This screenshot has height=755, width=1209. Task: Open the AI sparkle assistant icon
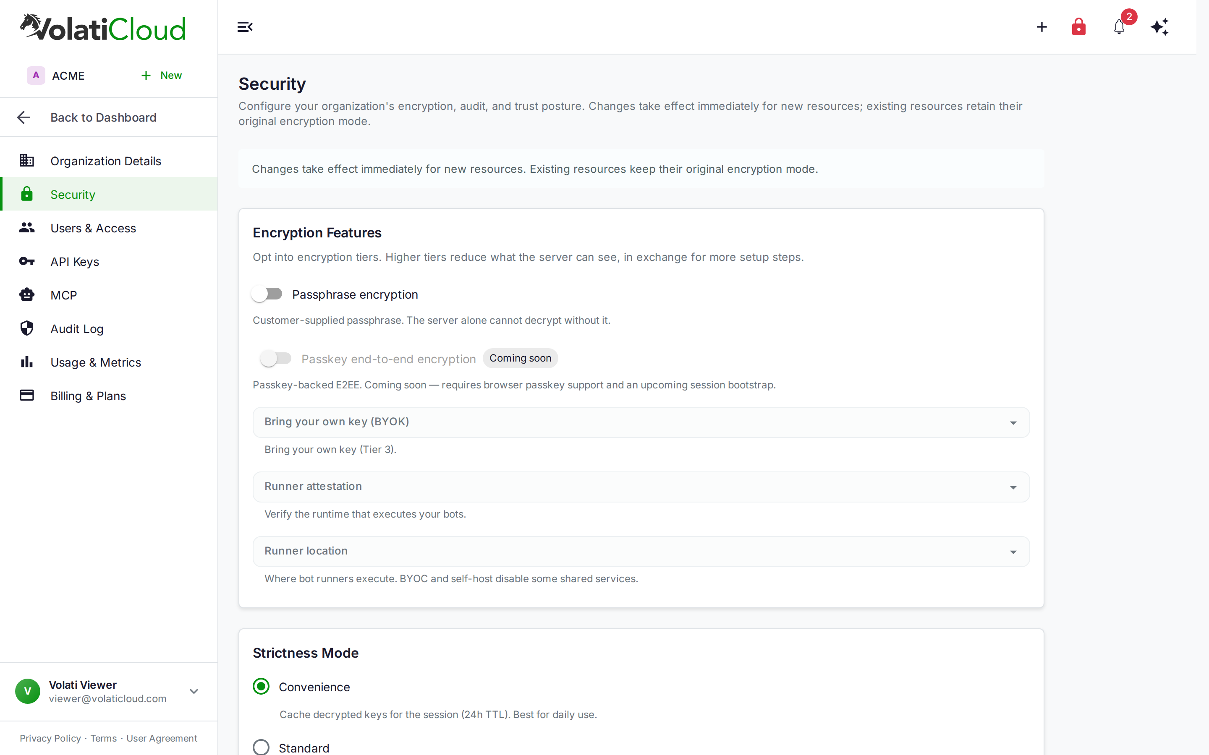pos(1159,27)
